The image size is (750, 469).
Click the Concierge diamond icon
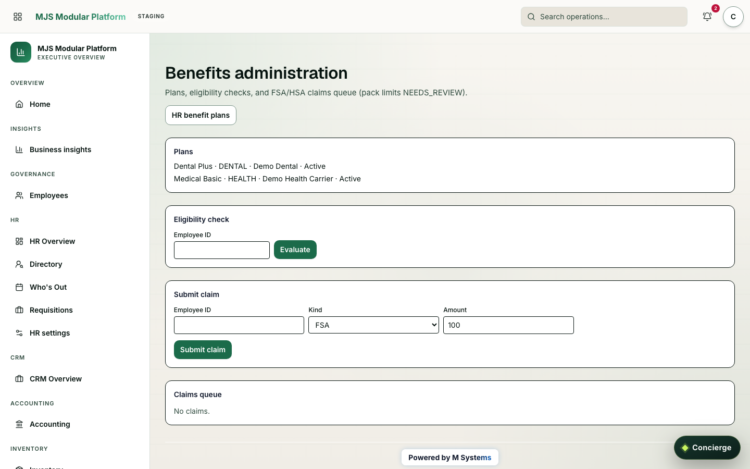pyautogui.click(x=685, y=448)
